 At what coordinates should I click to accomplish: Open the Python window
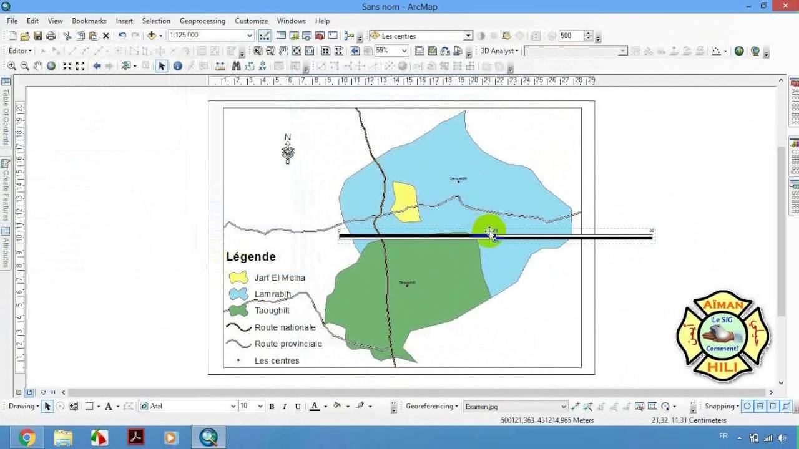(x=333, y=36)
